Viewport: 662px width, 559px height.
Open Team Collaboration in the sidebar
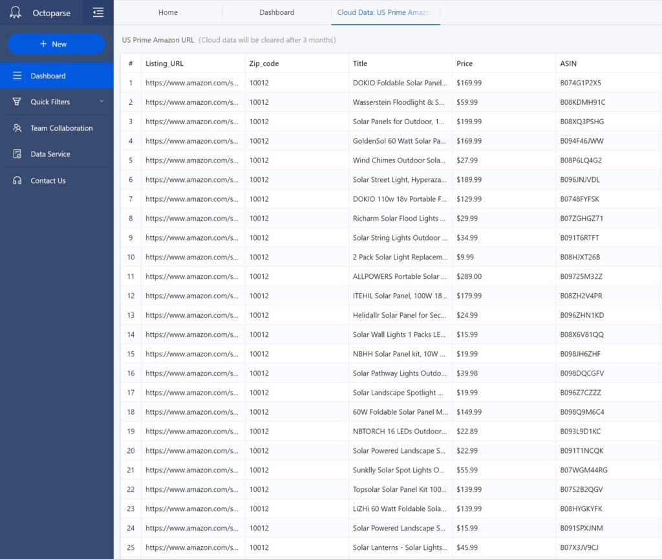tap(57, 128)
